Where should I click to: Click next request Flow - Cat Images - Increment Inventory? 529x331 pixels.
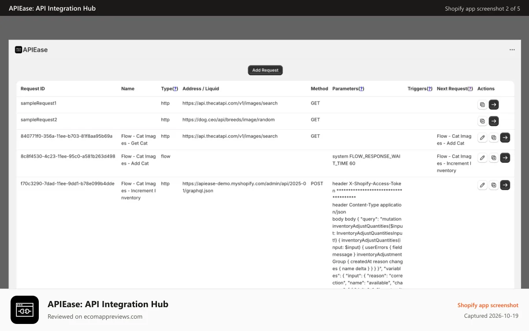point(454,163)
